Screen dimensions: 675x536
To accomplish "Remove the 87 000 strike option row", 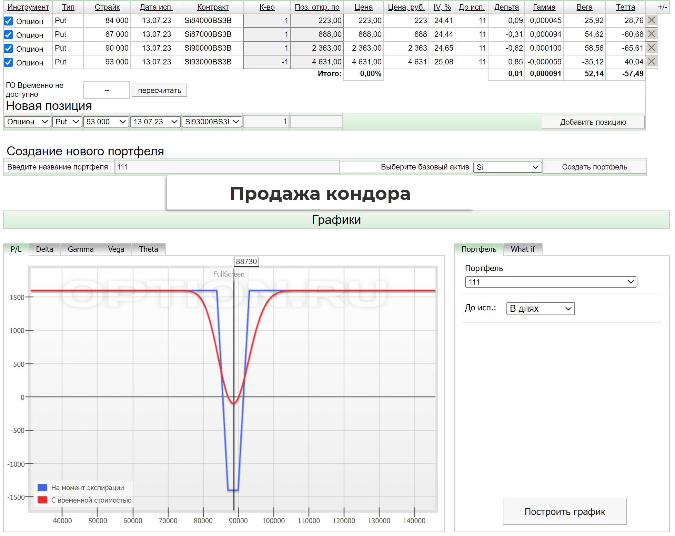I will click(651, 34).
